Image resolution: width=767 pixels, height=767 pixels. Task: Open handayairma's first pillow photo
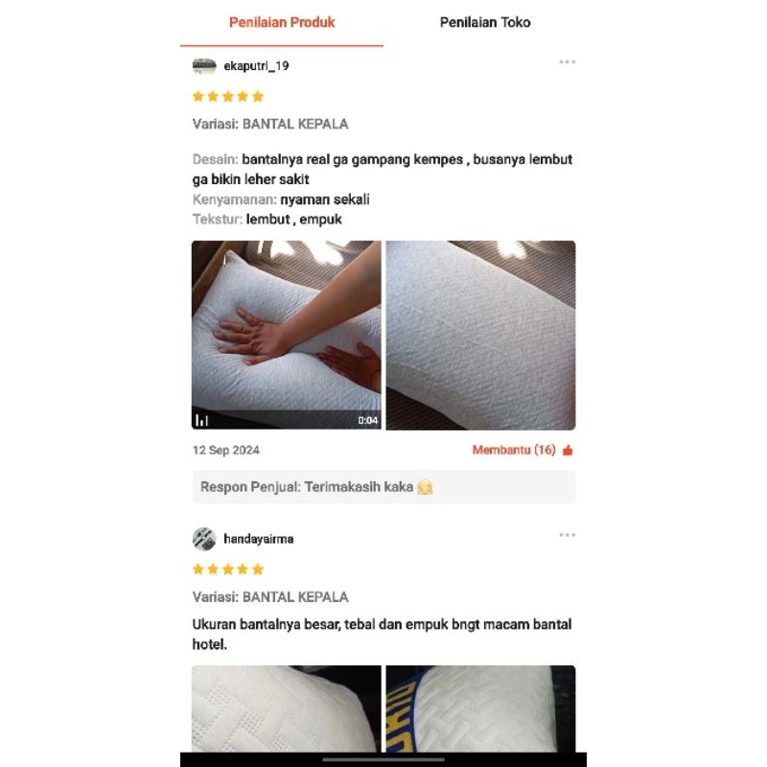pos(286,709)
